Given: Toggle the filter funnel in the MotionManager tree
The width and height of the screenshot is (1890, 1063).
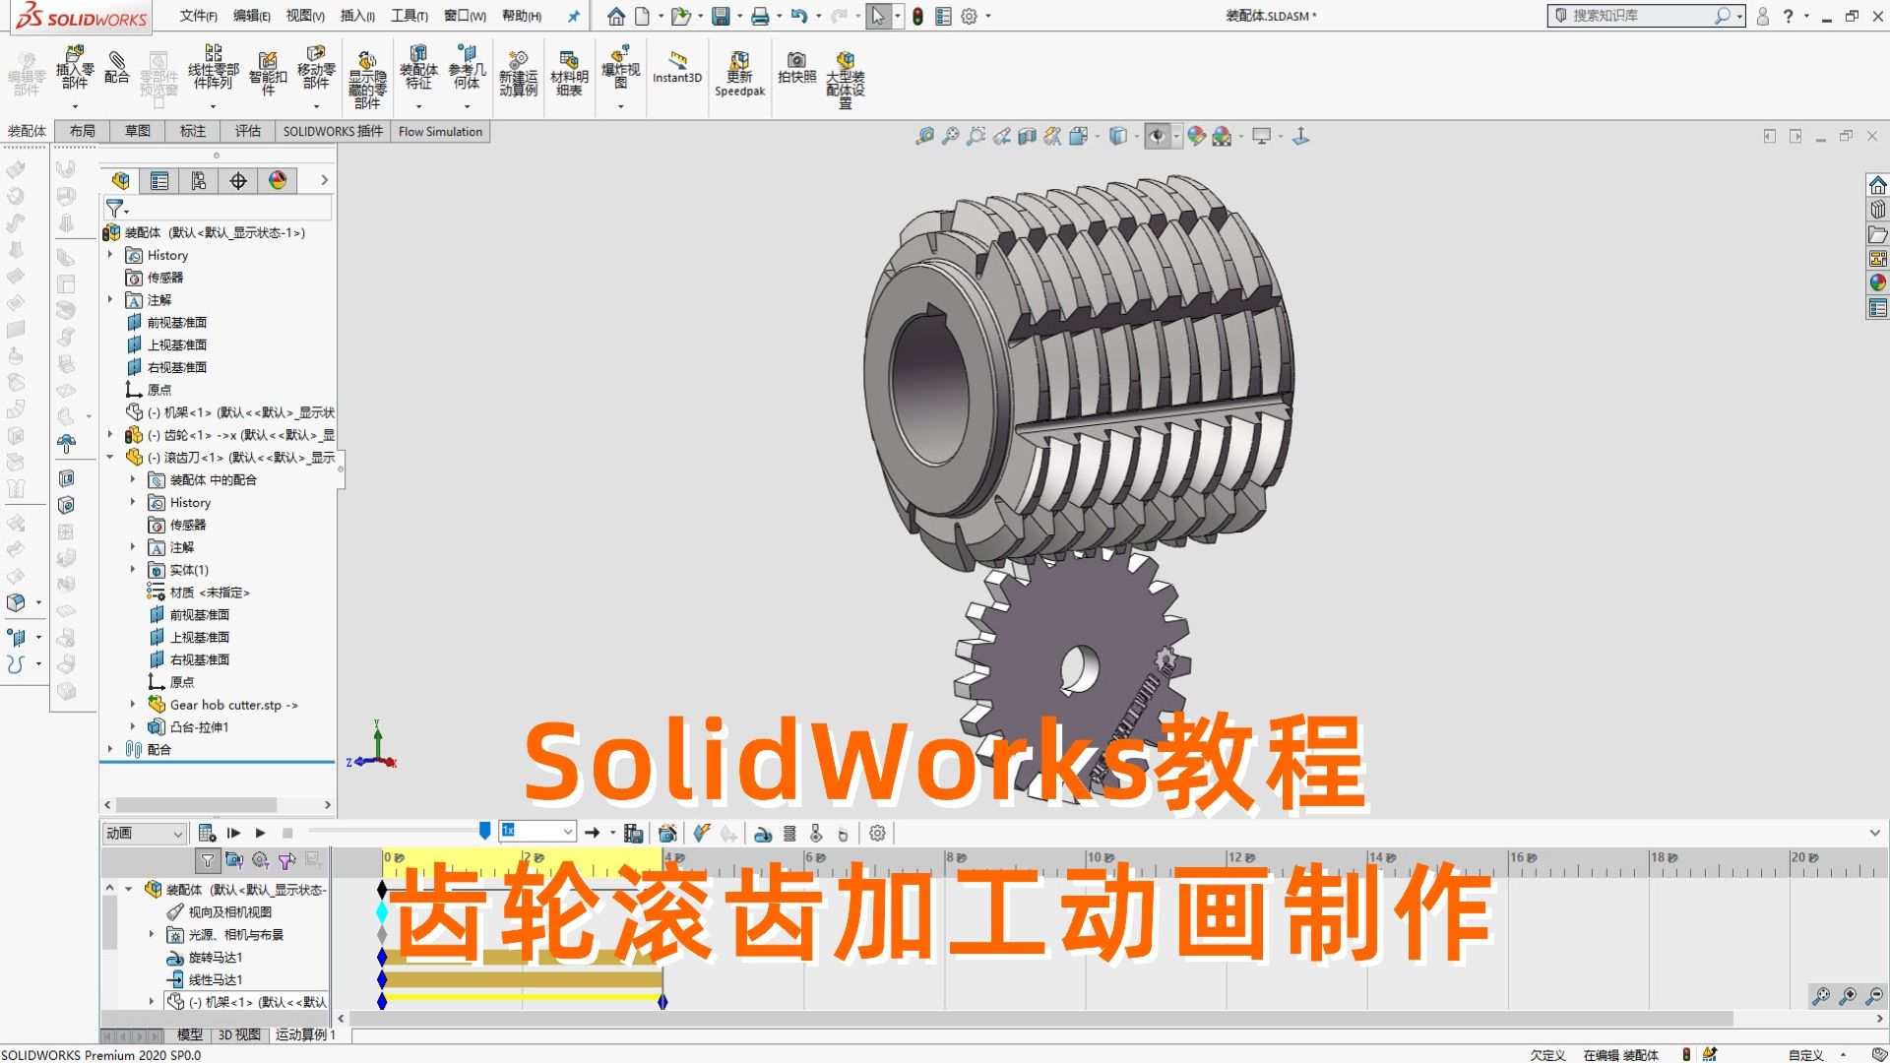Looking at the screenshot, I should point(209,861).
